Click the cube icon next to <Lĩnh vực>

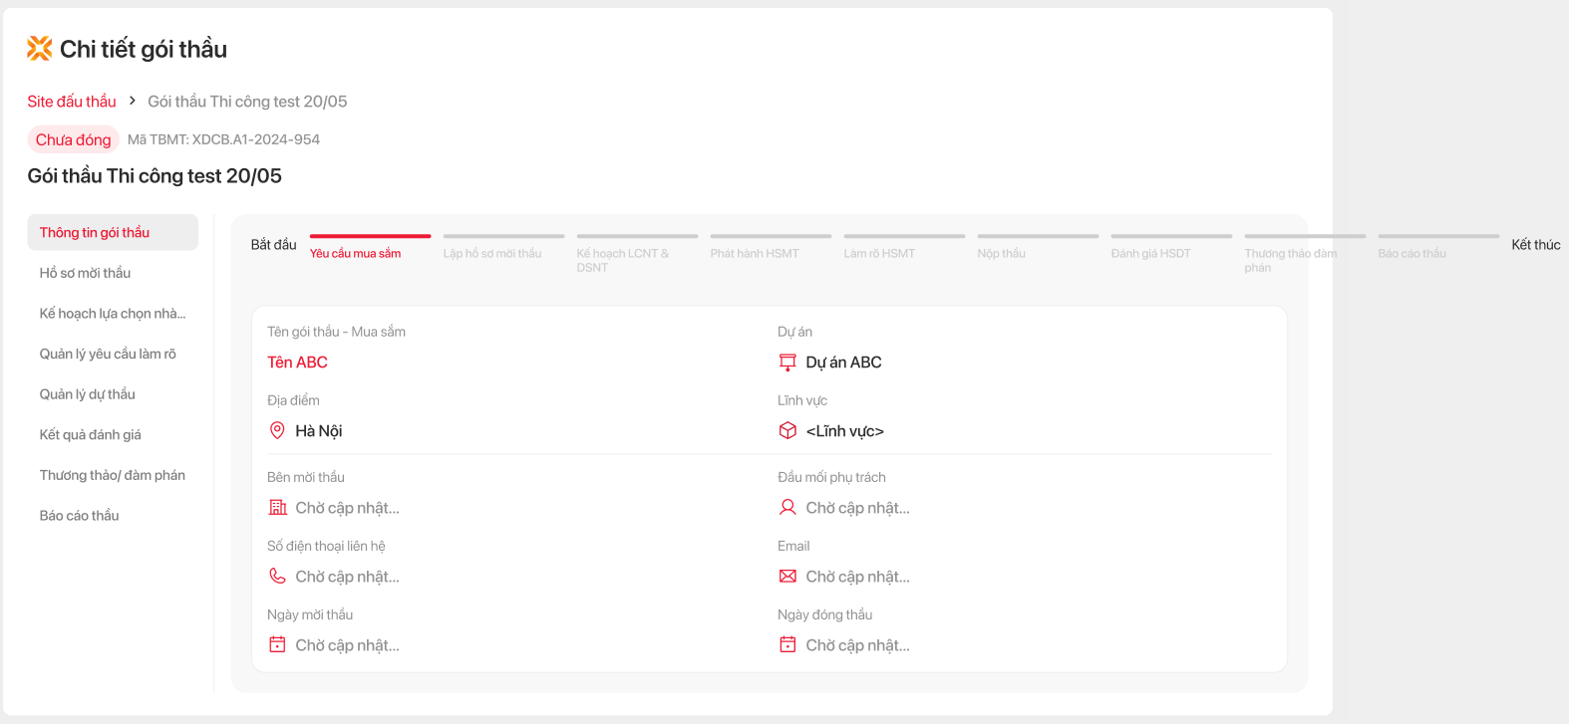click(787, 431)
